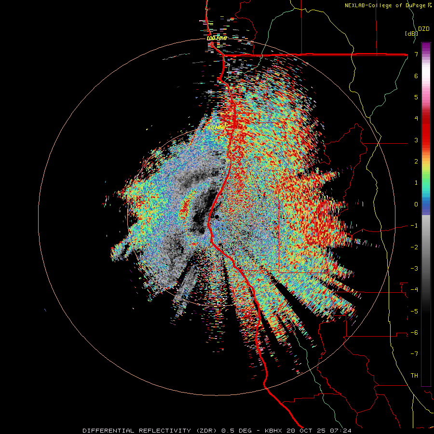Click the -4 scale label
This screenshot has height=434, width=434.
[414, 290]
